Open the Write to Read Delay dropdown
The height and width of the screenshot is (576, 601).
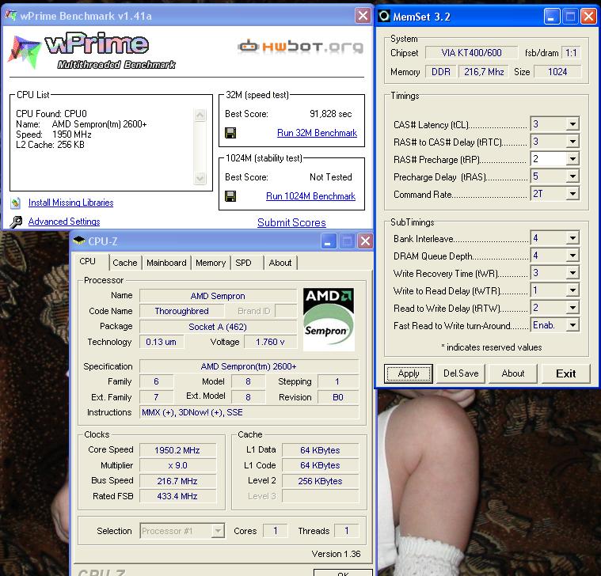[x=572, y=290]
